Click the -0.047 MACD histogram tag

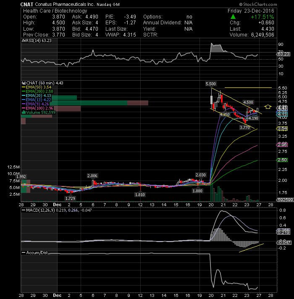(283, 243)
